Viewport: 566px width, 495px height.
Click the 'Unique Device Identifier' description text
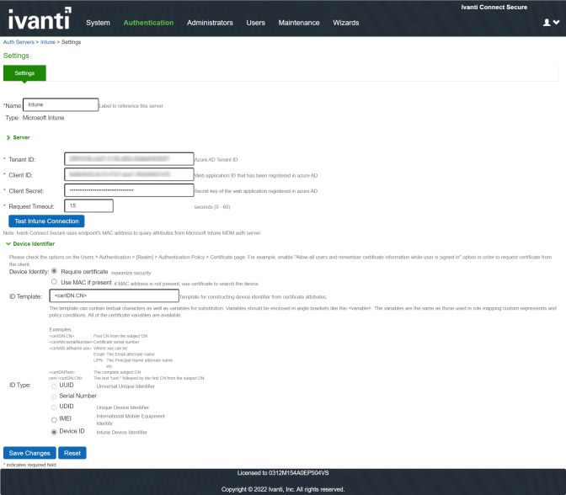[x=122, y=407]
